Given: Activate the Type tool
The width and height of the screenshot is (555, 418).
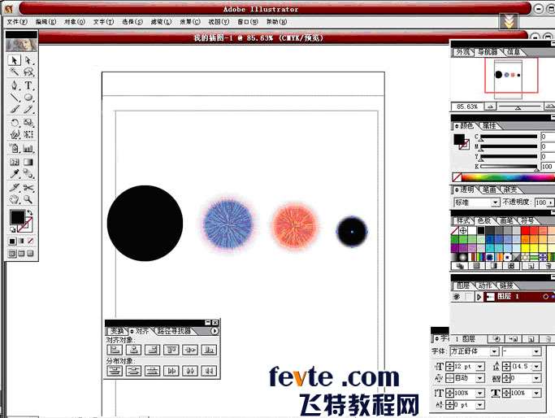Looking at the screenshot, I should [x=28, y=85].
